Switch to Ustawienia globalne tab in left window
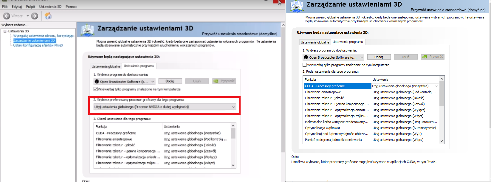Screen dimensions: 491x182 [x=106, y=66]
